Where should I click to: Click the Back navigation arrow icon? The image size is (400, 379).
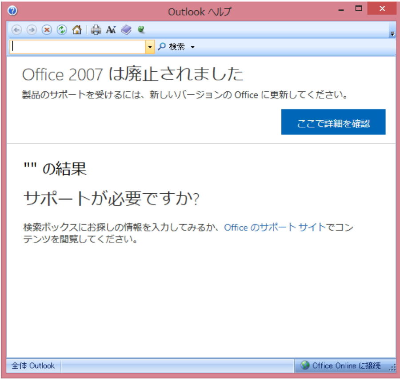click(16, 30)
